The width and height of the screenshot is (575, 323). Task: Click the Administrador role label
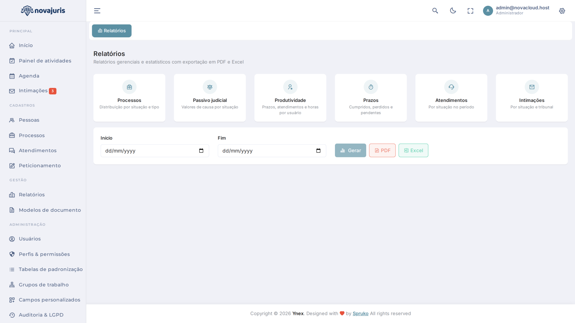[x=509, y=13]
